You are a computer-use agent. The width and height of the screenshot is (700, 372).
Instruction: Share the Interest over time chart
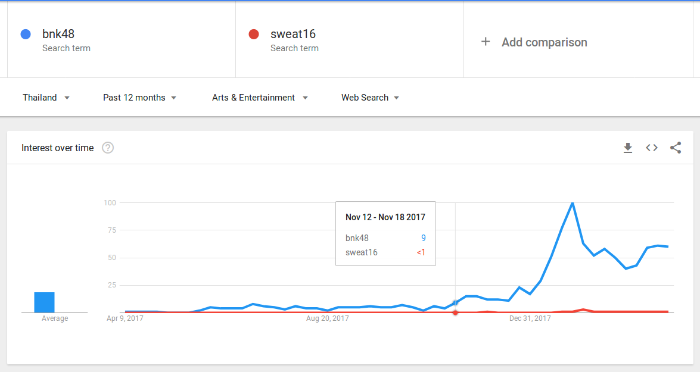(676, 148)
